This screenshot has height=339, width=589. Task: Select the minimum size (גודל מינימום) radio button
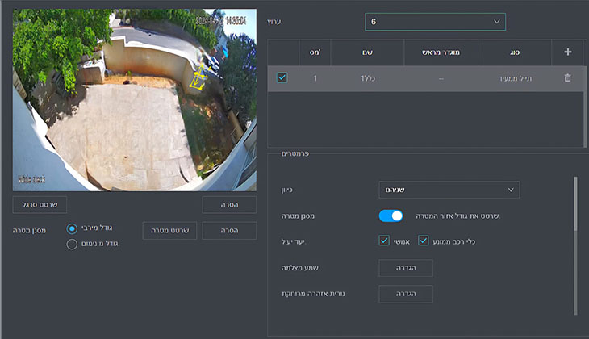coord(72,245)
